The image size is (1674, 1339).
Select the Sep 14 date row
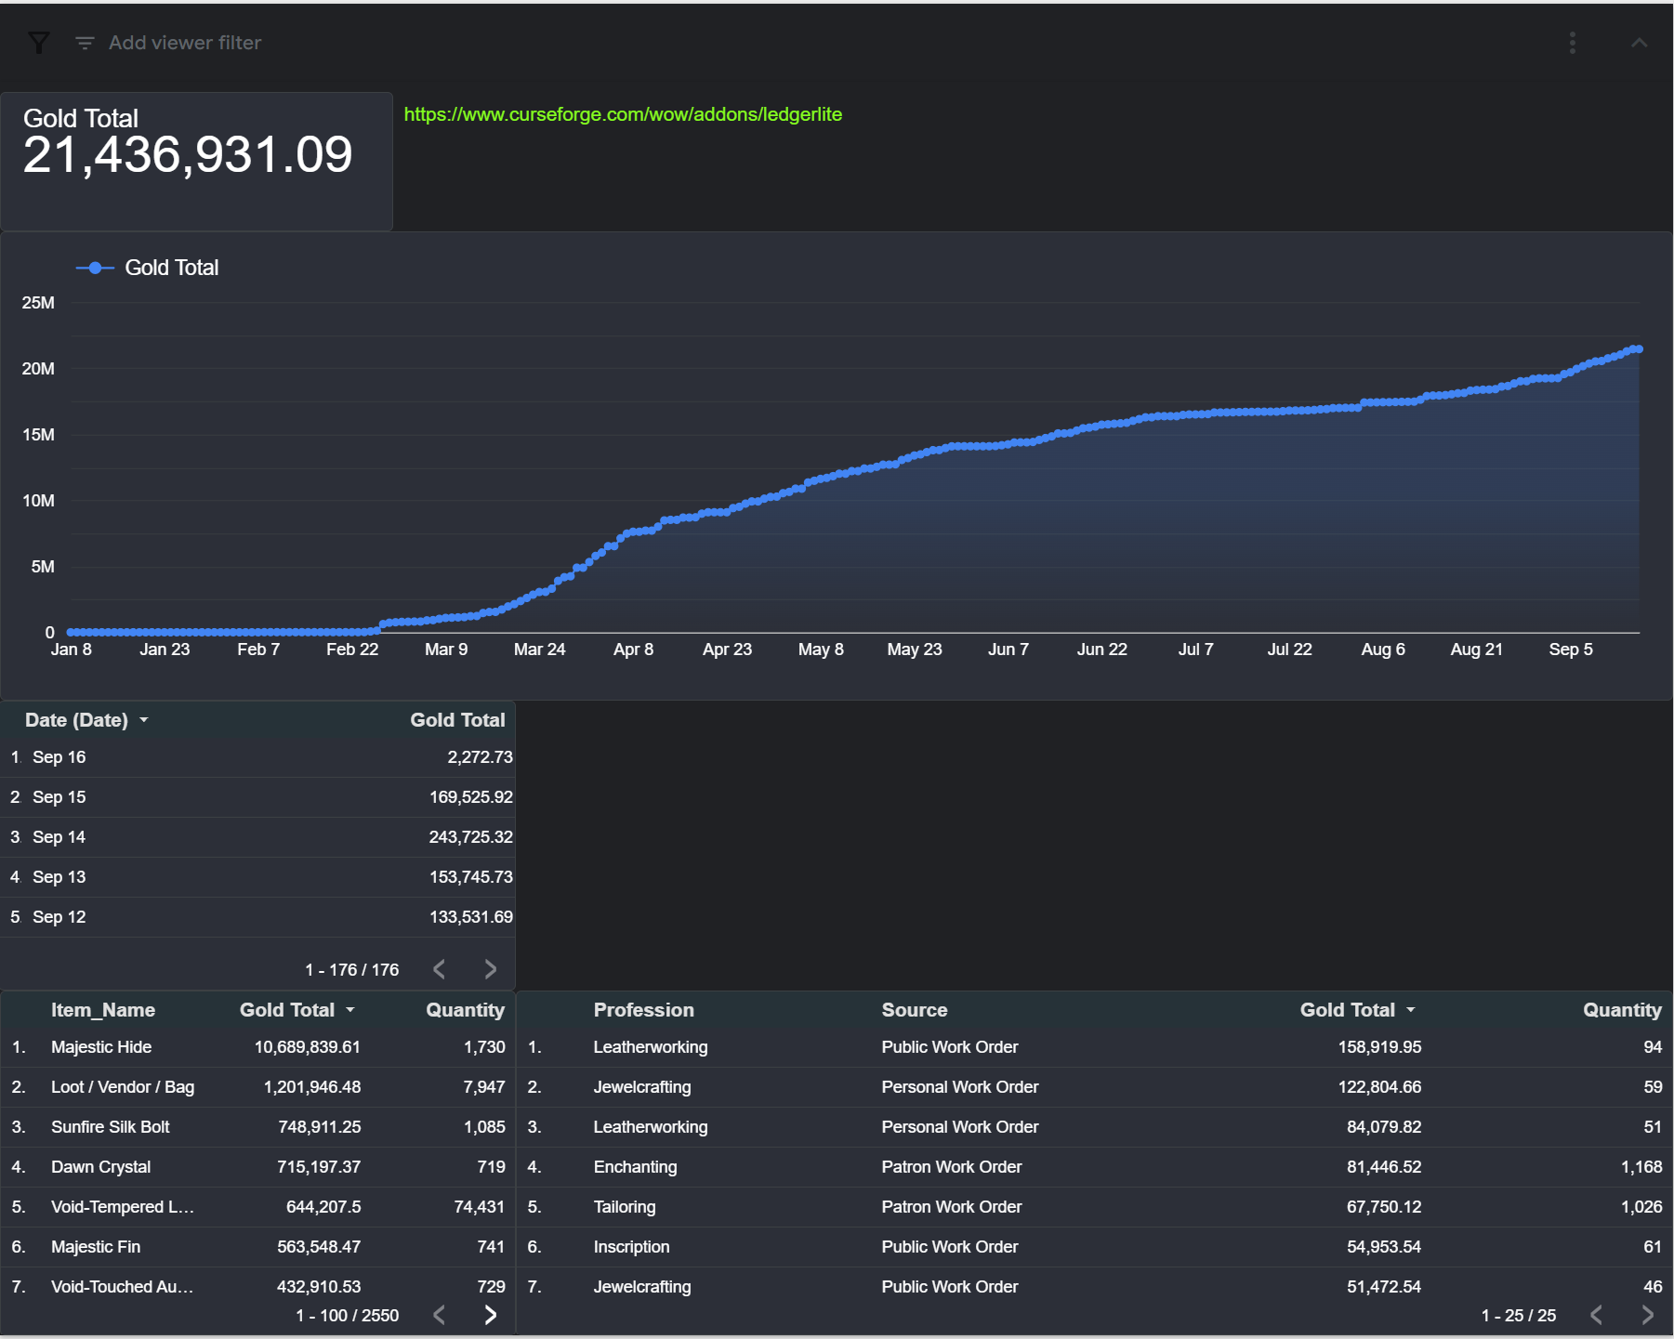257,837
